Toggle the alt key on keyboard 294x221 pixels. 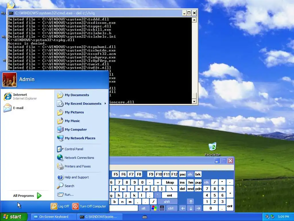(x=144, y=208)
